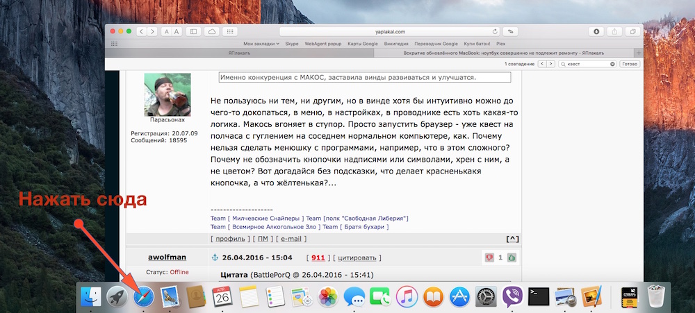Open App Store from the Dock
This screenshot has width=695, height=313.
[x=459, y=296]
